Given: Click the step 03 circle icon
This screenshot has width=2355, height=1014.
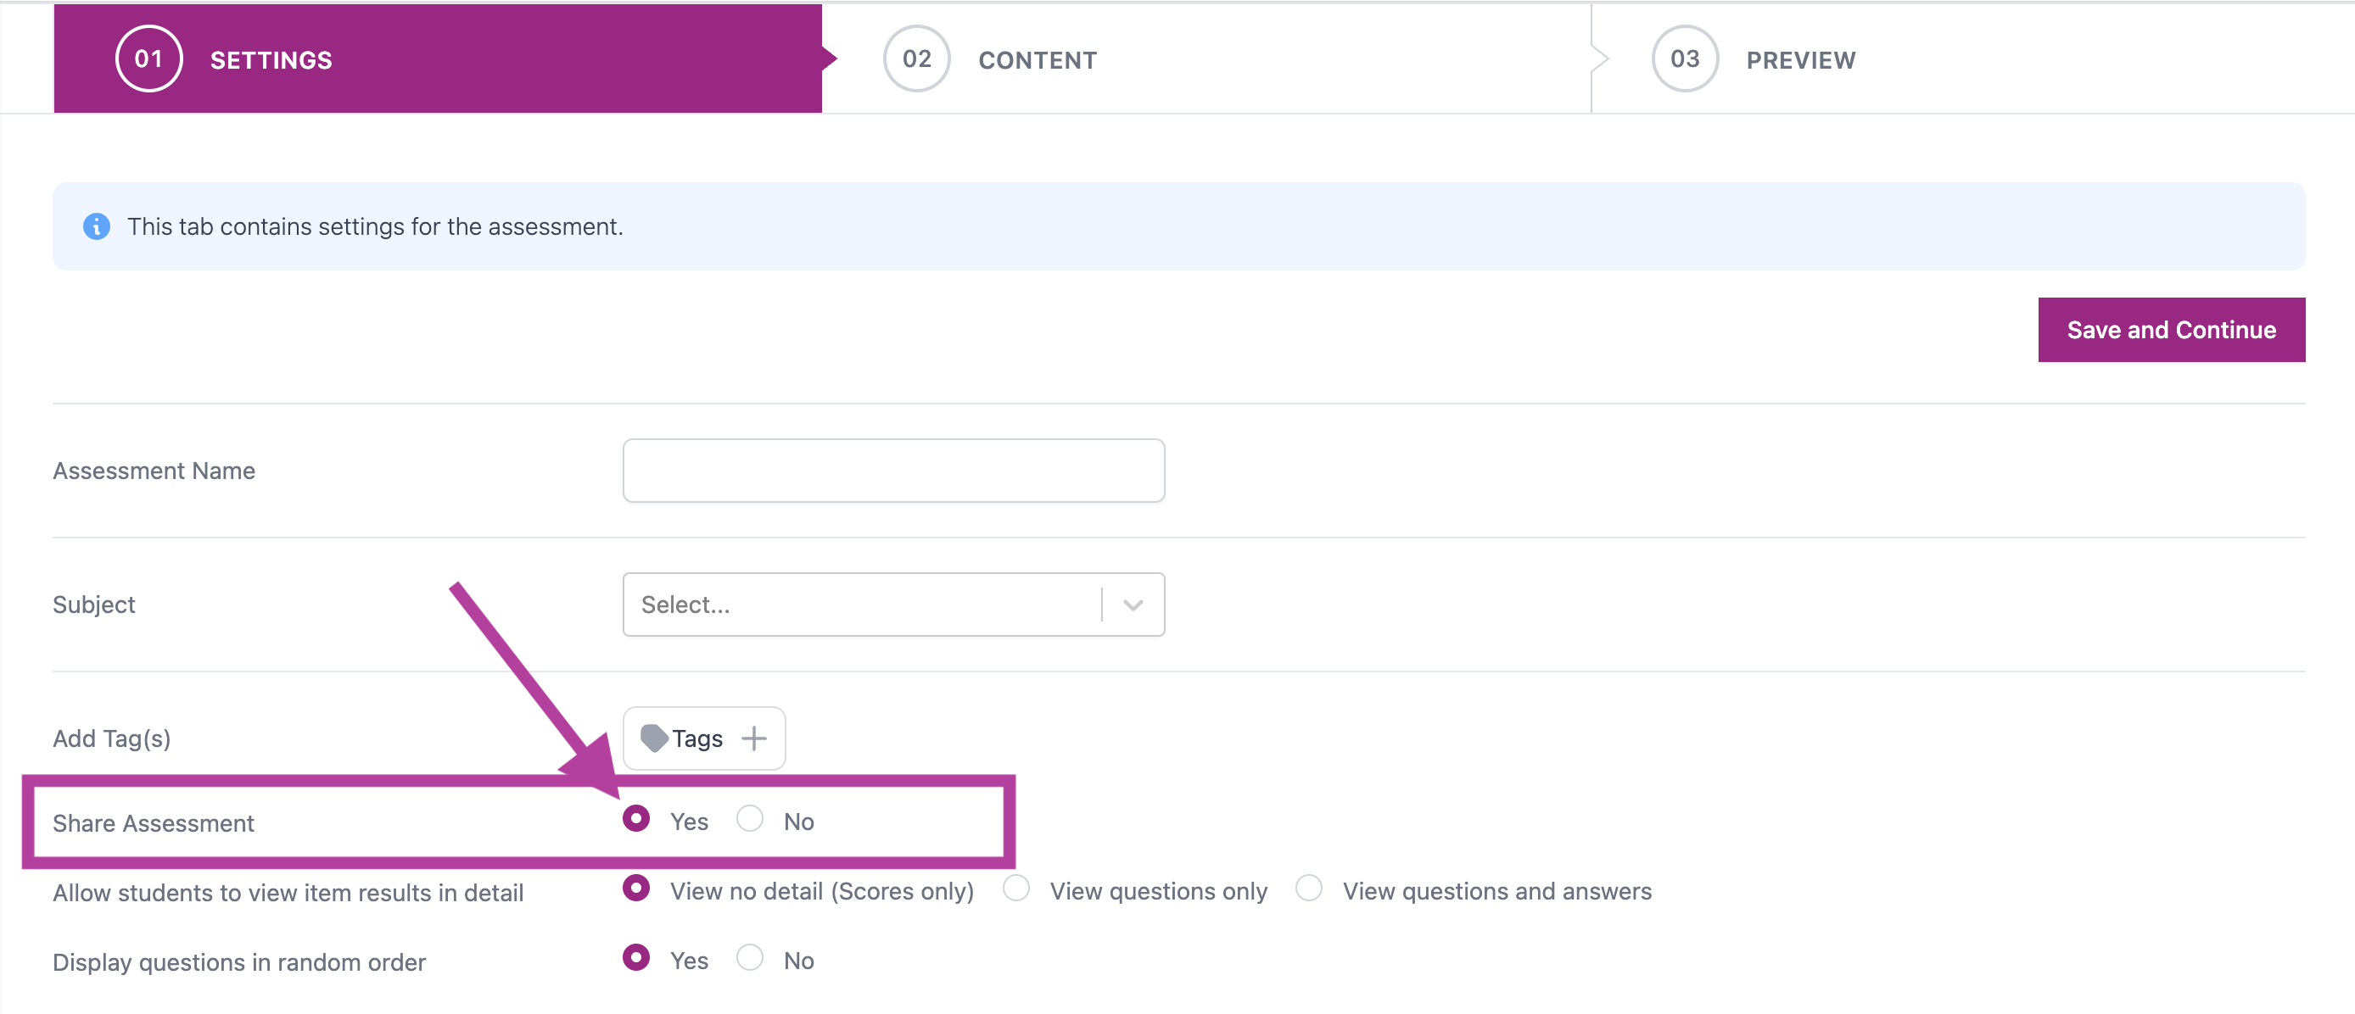Looking at the screenshot, I should 1685,59.
